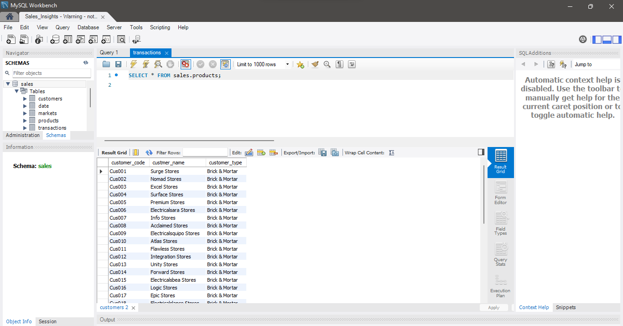623x326 pixels.
Task: Rollback transaction X icon
Action: 213,64
